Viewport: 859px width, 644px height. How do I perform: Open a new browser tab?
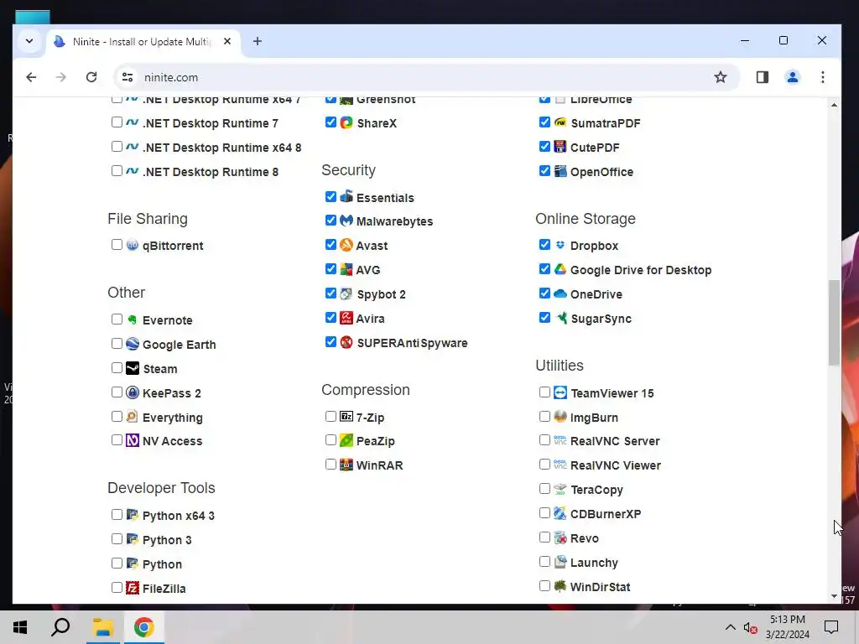coord(257,41)
